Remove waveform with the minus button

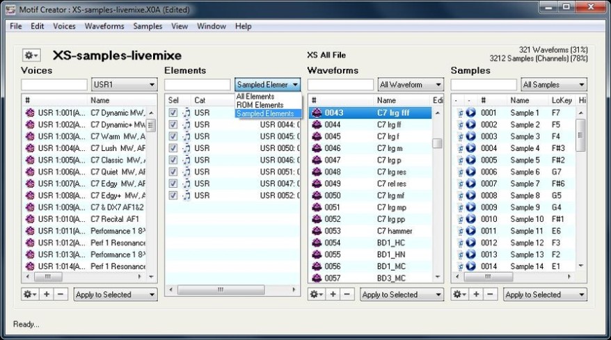[347, 294]
